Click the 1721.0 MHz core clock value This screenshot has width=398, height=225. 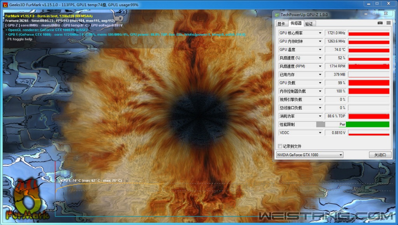coord(336,33)
